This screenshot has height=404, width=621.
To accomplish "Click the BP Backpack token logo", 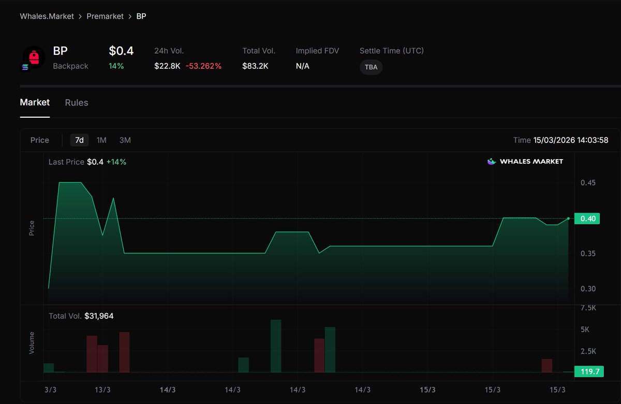I will tap(34, 57).
